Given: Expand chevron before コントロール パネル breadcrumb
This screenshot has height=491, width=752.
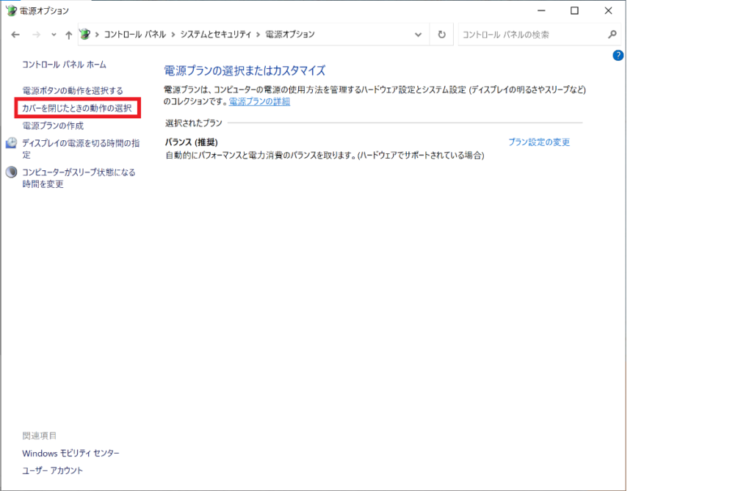Looking at the screenshot, I should pos(97,34).
